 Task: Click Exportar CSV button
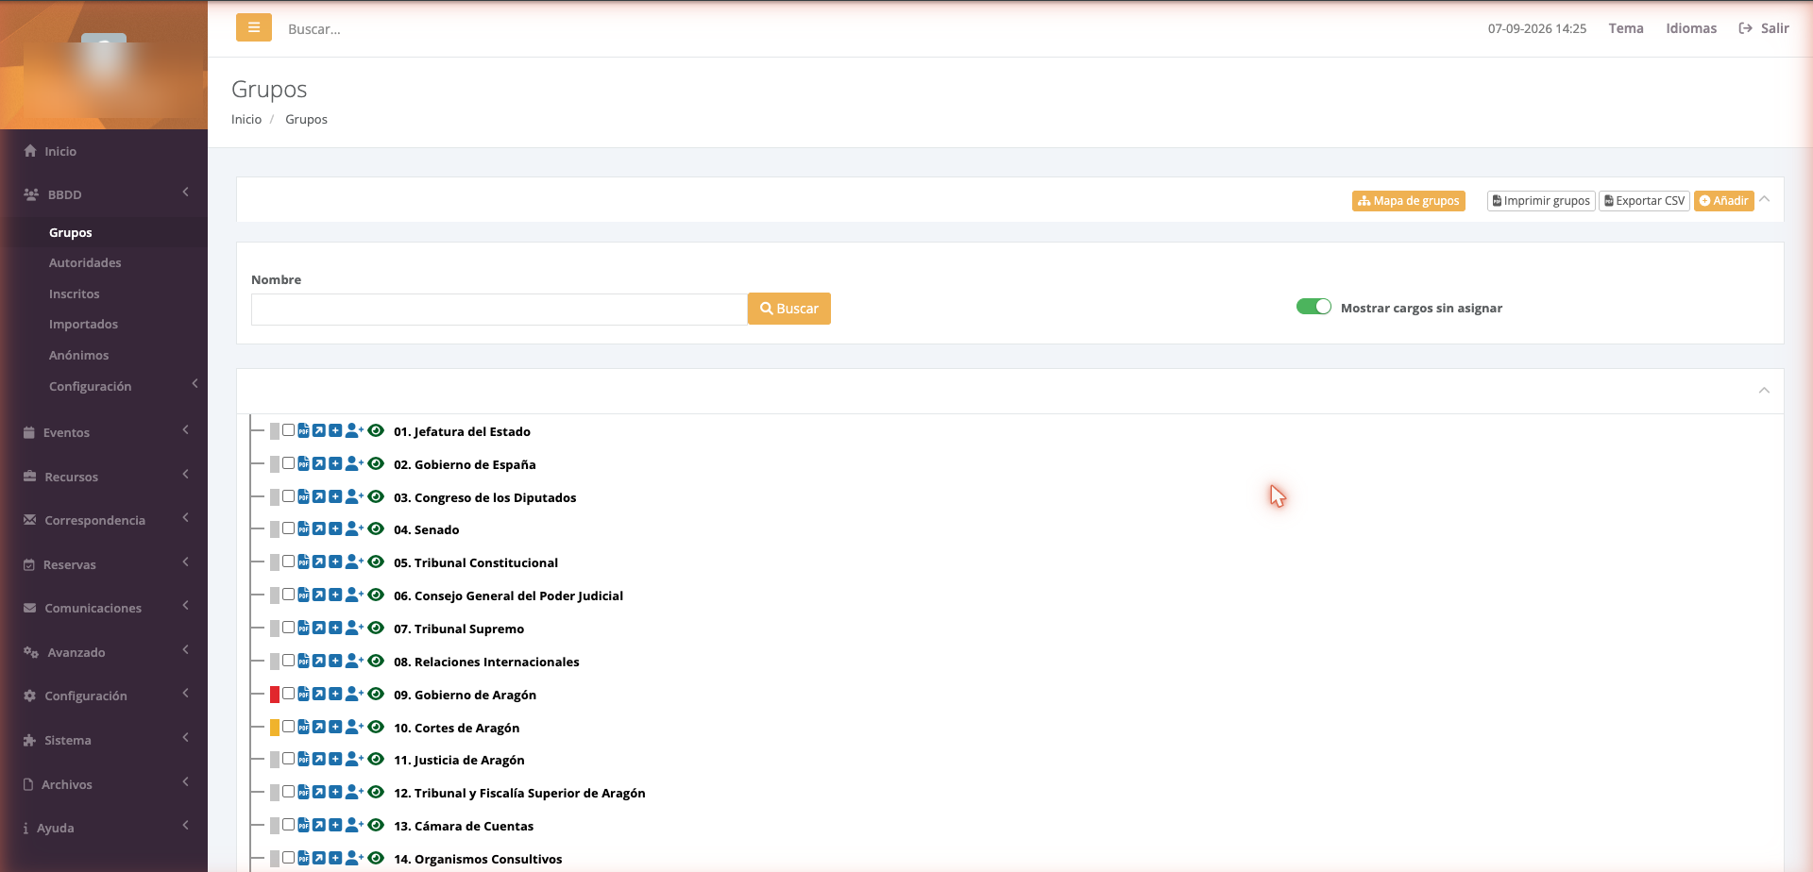pyautogui.click(x=1644, y=201)
